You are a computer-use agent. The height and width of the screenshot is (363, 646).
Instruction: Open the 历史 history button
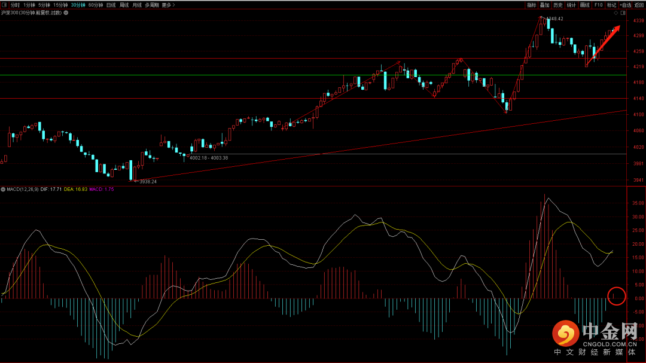pyautogui.click(x=558, y=5)
